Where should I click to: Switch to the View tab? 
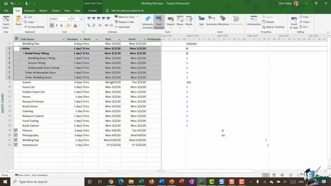[67, 10]
